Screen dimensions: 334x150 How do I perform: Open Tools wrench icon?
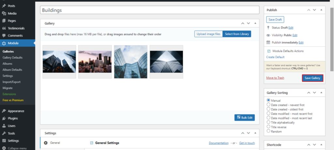coord(4,133)
